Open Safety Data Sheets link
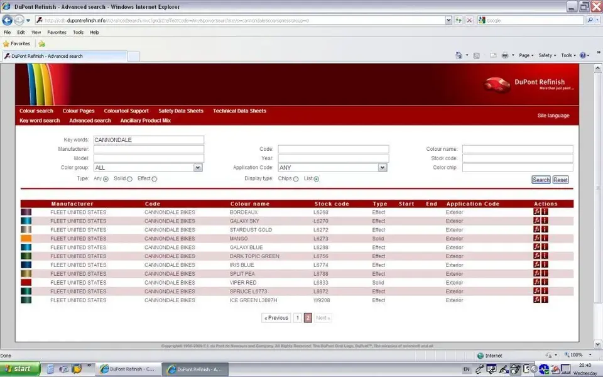The height and width of the screenshot is (377, 603). [181, 111]
